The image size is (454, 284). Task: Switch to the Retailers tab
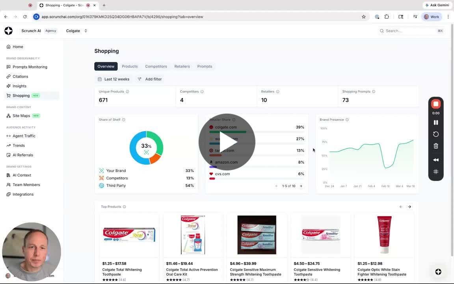point(182,66)
